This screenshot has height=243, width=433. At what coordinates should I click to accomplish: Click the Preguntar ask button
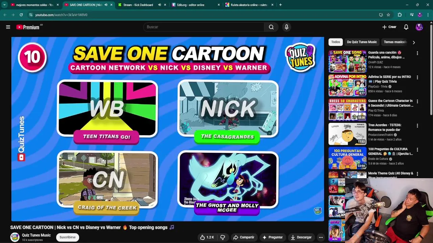point(272,237)
